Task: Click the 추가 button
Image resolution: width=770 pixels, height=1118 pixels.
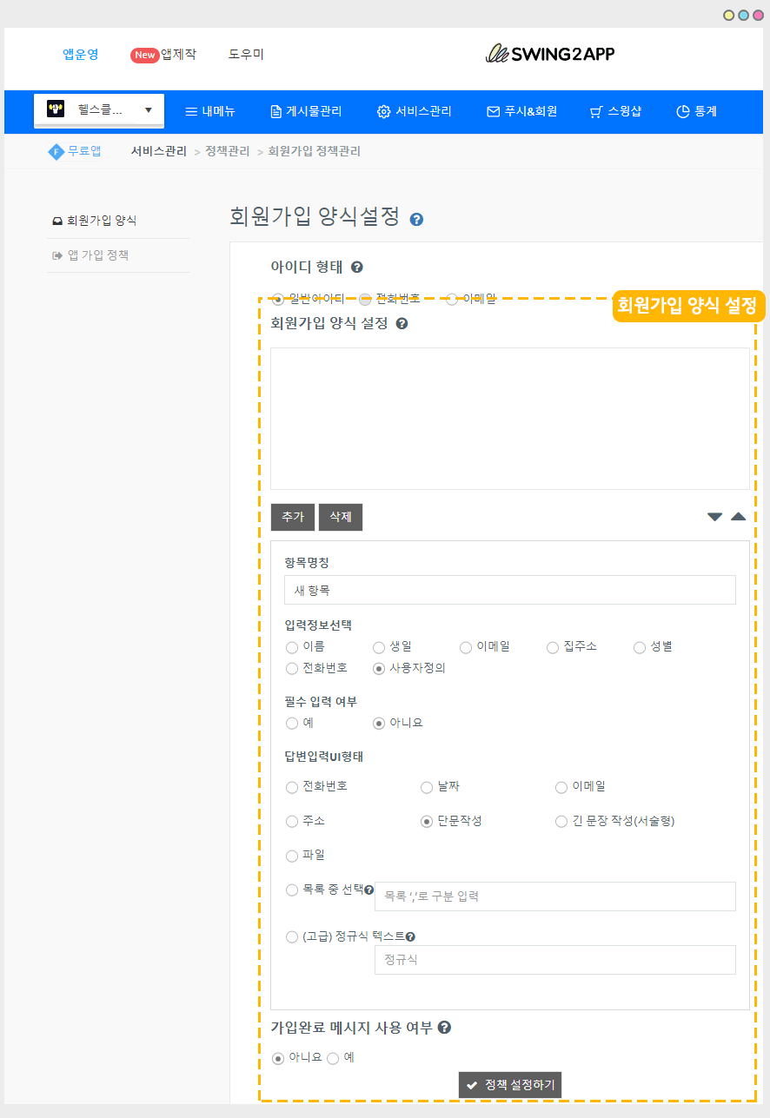Action: pyautogui.click(x=293, y=517)
